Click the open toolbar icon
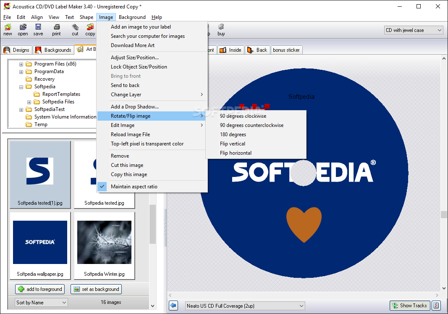This screenshot has height=314, width=448. pos(23,30)
